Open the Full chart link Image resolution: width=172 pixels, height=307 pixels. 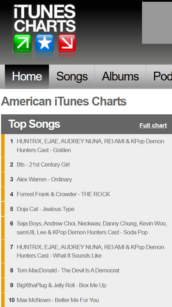153,125
